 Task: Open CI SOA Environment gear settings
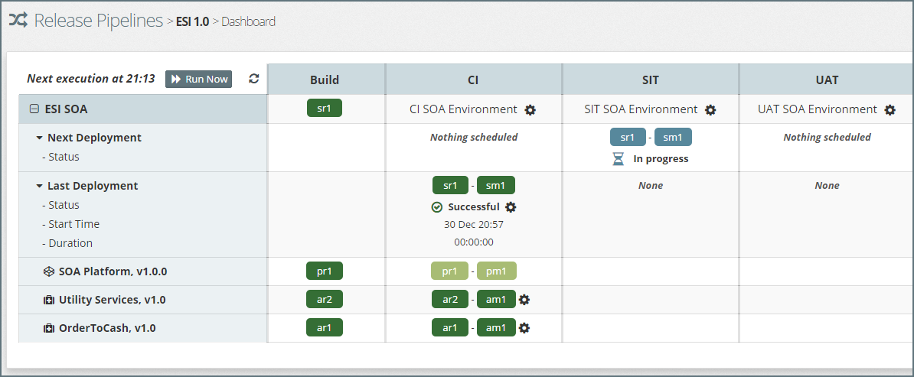point(530,110)
